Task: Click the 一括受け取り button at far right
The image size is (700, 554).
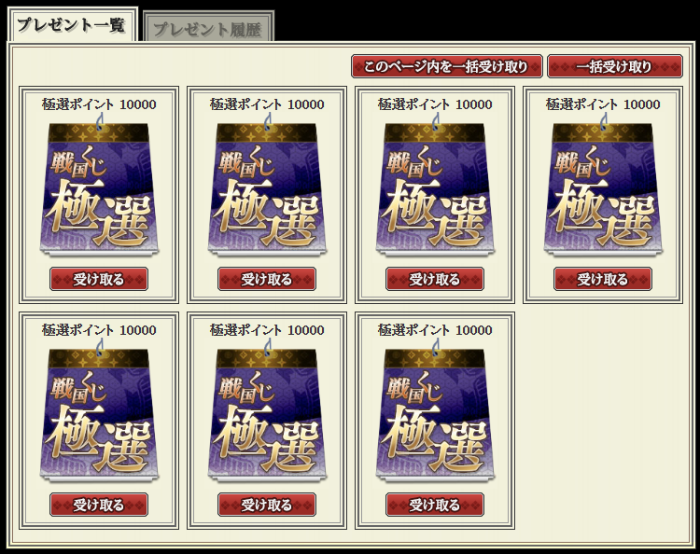Action: click(x=615, y=66)
